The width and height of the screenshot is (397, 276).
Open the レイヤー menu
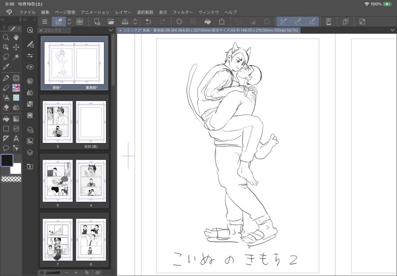[x=123, y=12]
